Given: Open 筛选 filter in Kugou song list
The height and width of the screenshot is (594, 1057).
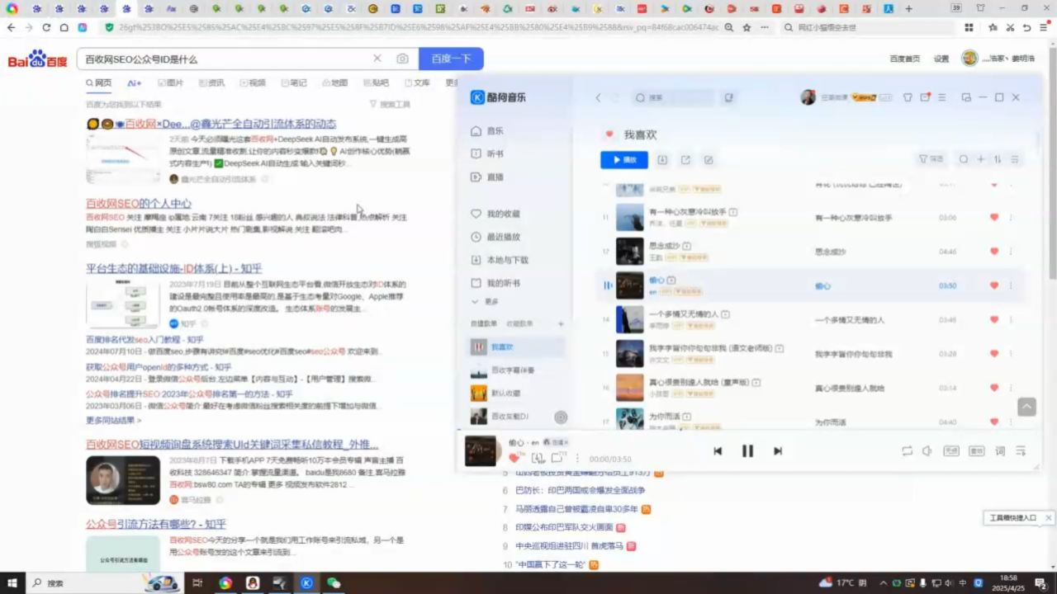Looking at the screenshot, I should coord(931,159).
